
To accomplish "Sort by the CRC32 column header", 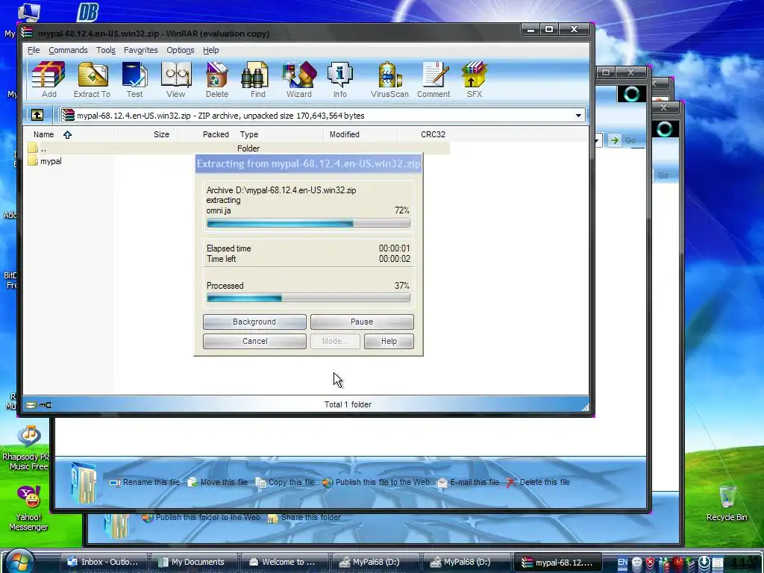I will coord(424,134).
